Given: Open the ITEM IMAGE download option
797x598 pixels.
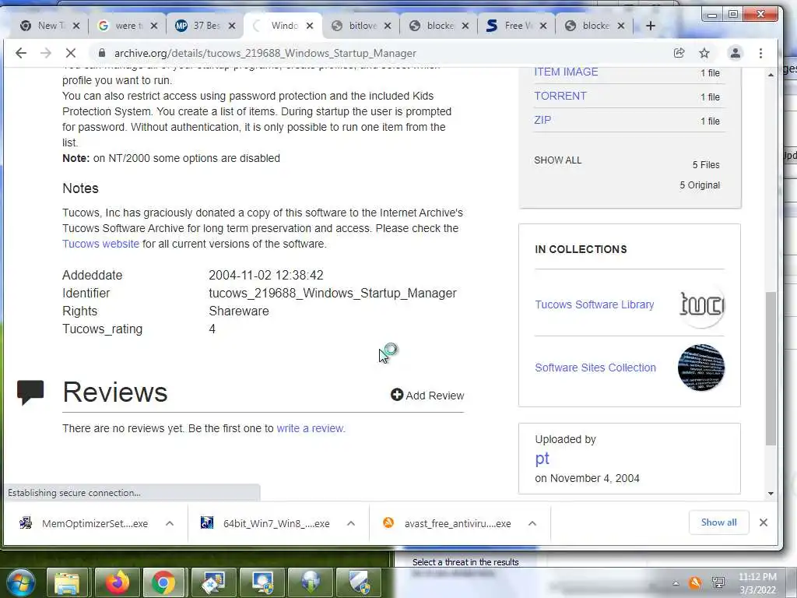Looking at the screenshot, I should [566, 72].
